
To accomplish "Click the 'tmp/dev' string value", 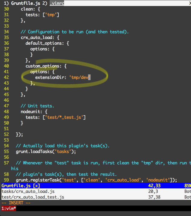I will point(80,77).
